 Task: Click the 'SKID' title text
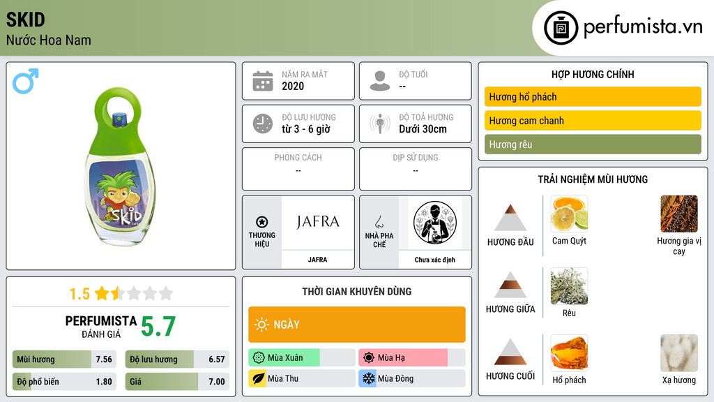coord(26,20)
